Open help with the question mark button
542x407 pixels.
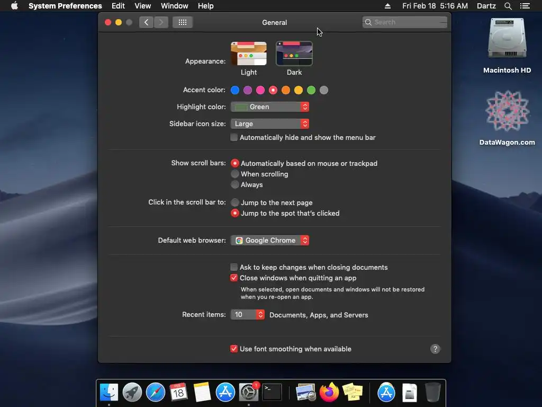pyautogui.click(x=435, y=349)
